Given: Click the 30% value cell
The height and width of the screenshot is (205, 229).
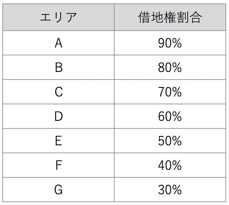Looking at the screenshot, I should (x=170, y=190).
